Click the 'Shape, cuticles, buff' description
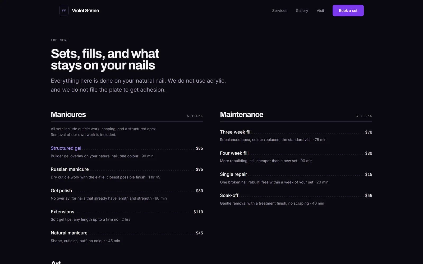This screenshot has width=423, height=264. point(85,241)
